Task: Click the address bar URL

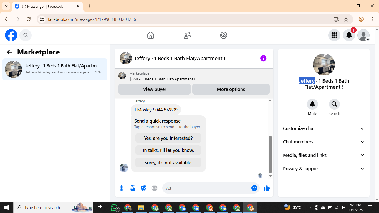Action: point(92,19)
